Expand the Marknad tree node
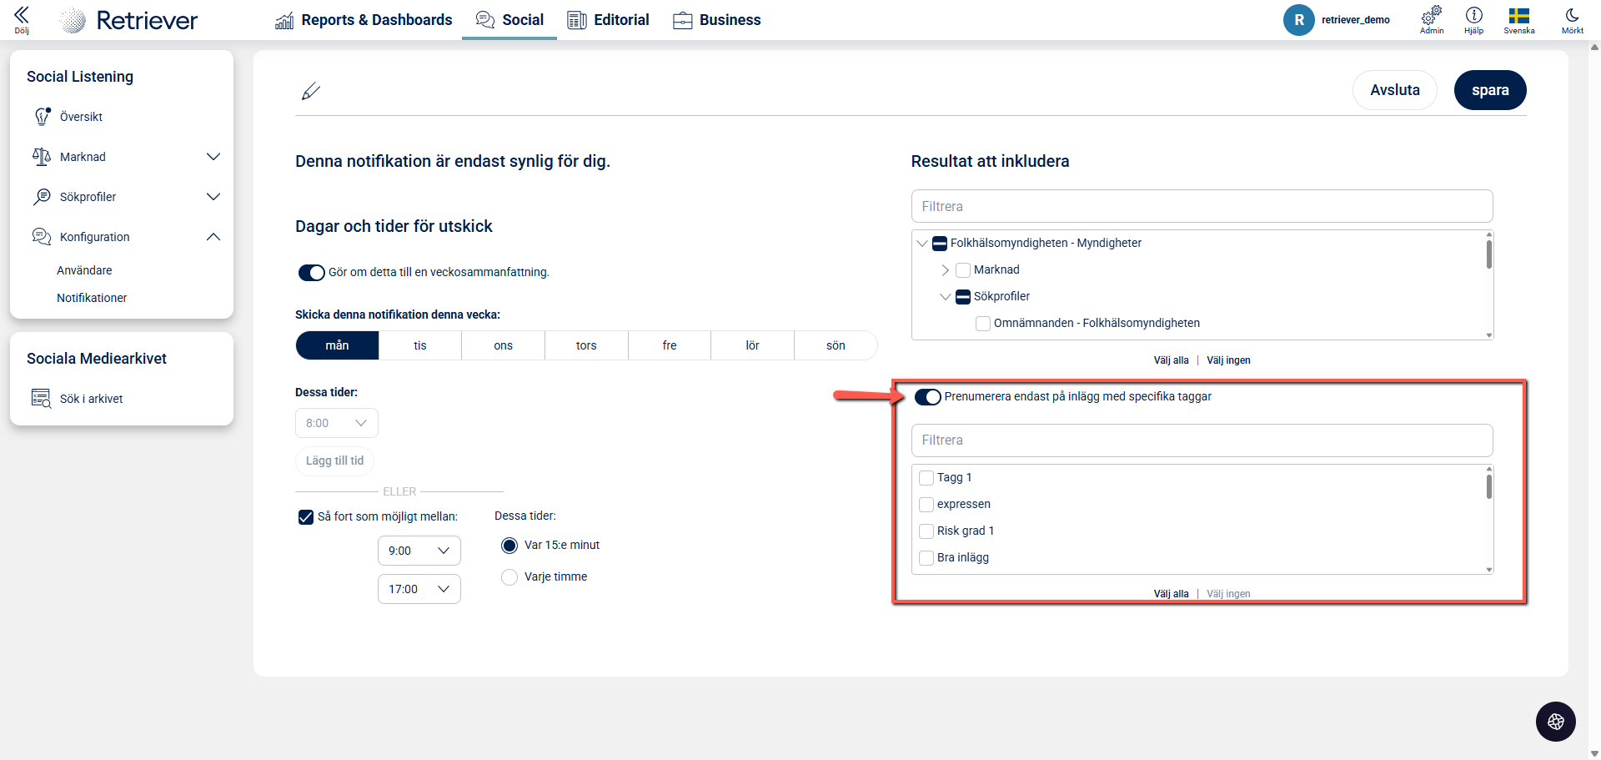 click(945, 270)
